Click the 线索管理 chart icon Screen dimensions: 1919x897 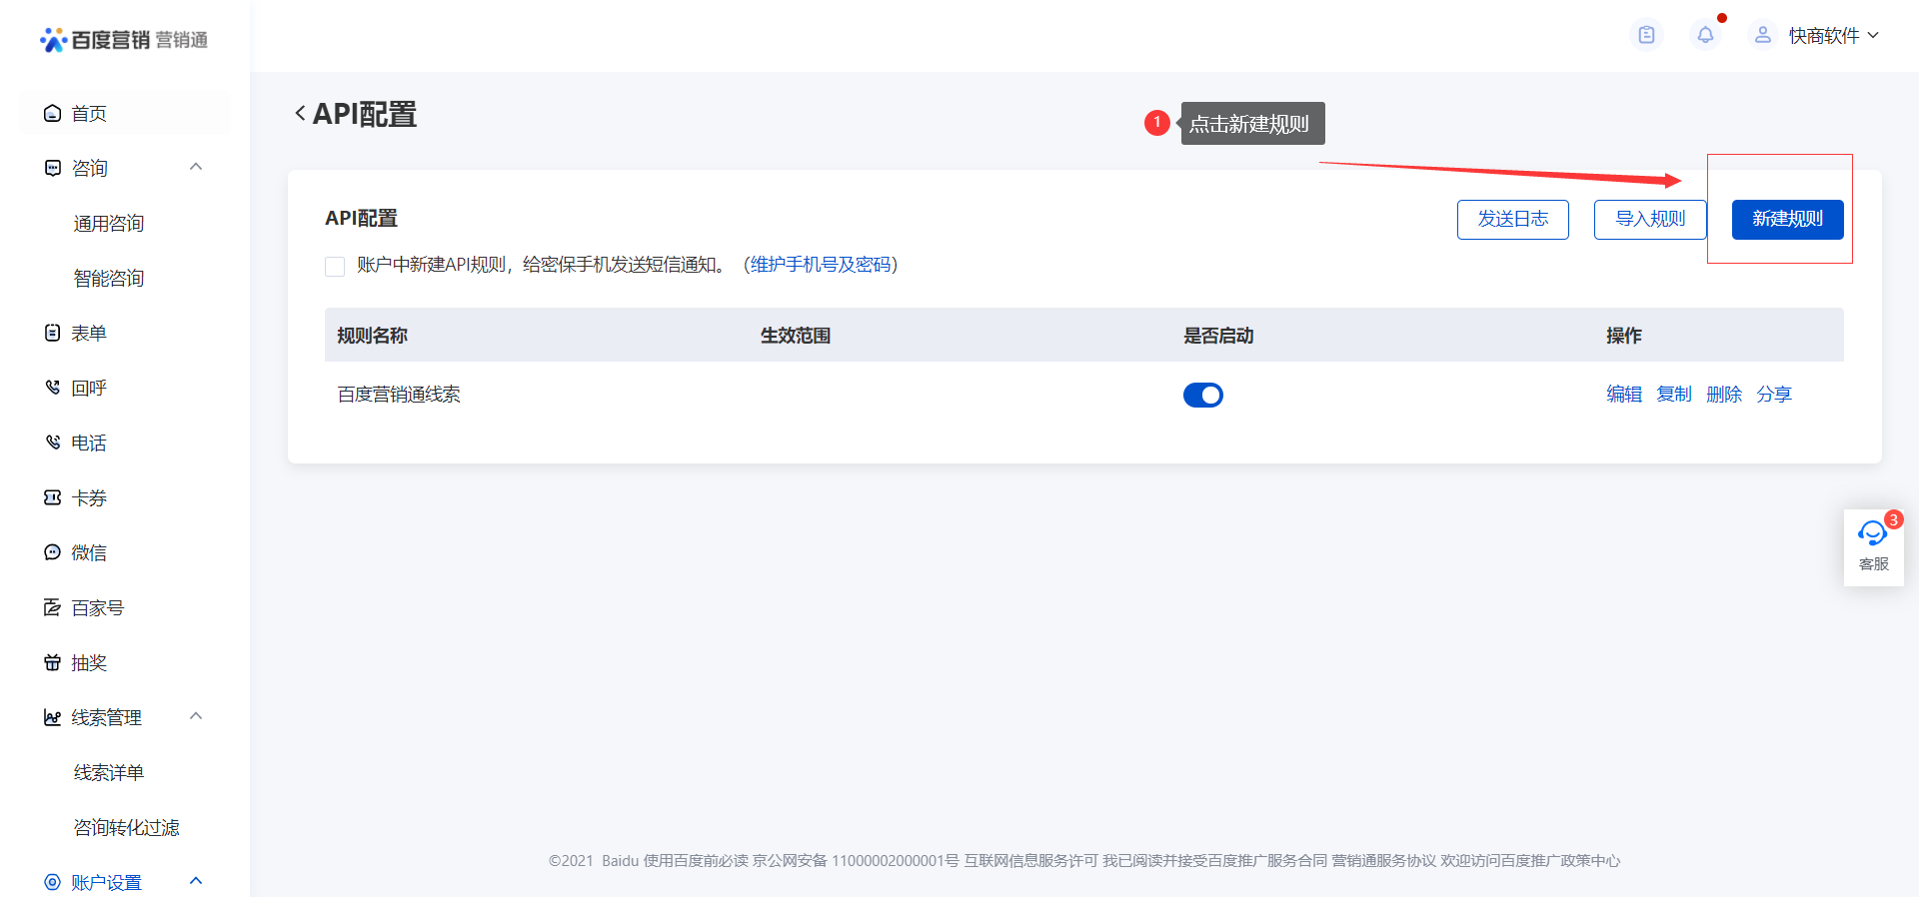(52, 717)
